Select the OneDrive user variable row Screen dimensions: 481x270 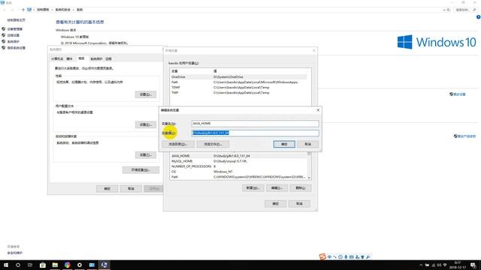(x=238, y=76)
